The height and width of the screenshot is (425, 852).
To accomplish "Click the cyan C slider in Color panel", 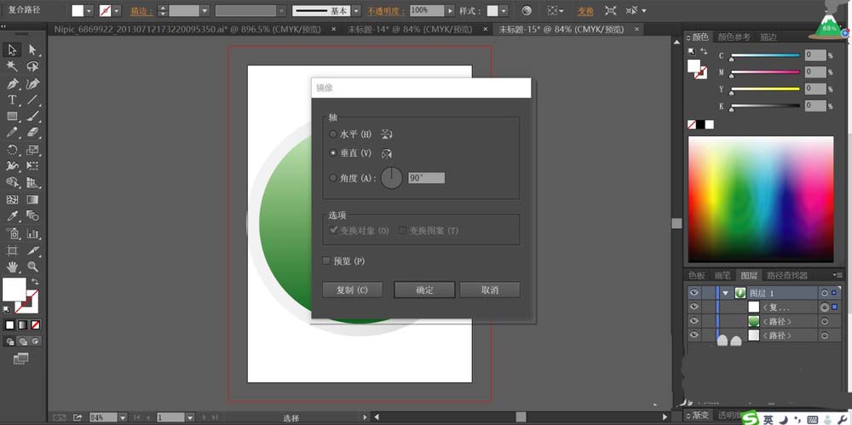I will tap(765, 55).
